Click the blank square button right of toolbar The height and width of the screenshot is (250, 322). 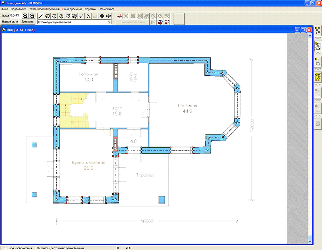tap(179, 19)
